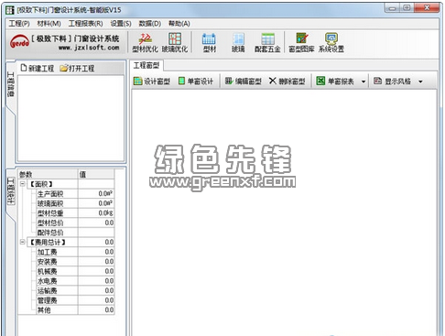This screenshot has height=336, width=445.
Task: Select the 加工费 value cell
Action: (96, 252)
